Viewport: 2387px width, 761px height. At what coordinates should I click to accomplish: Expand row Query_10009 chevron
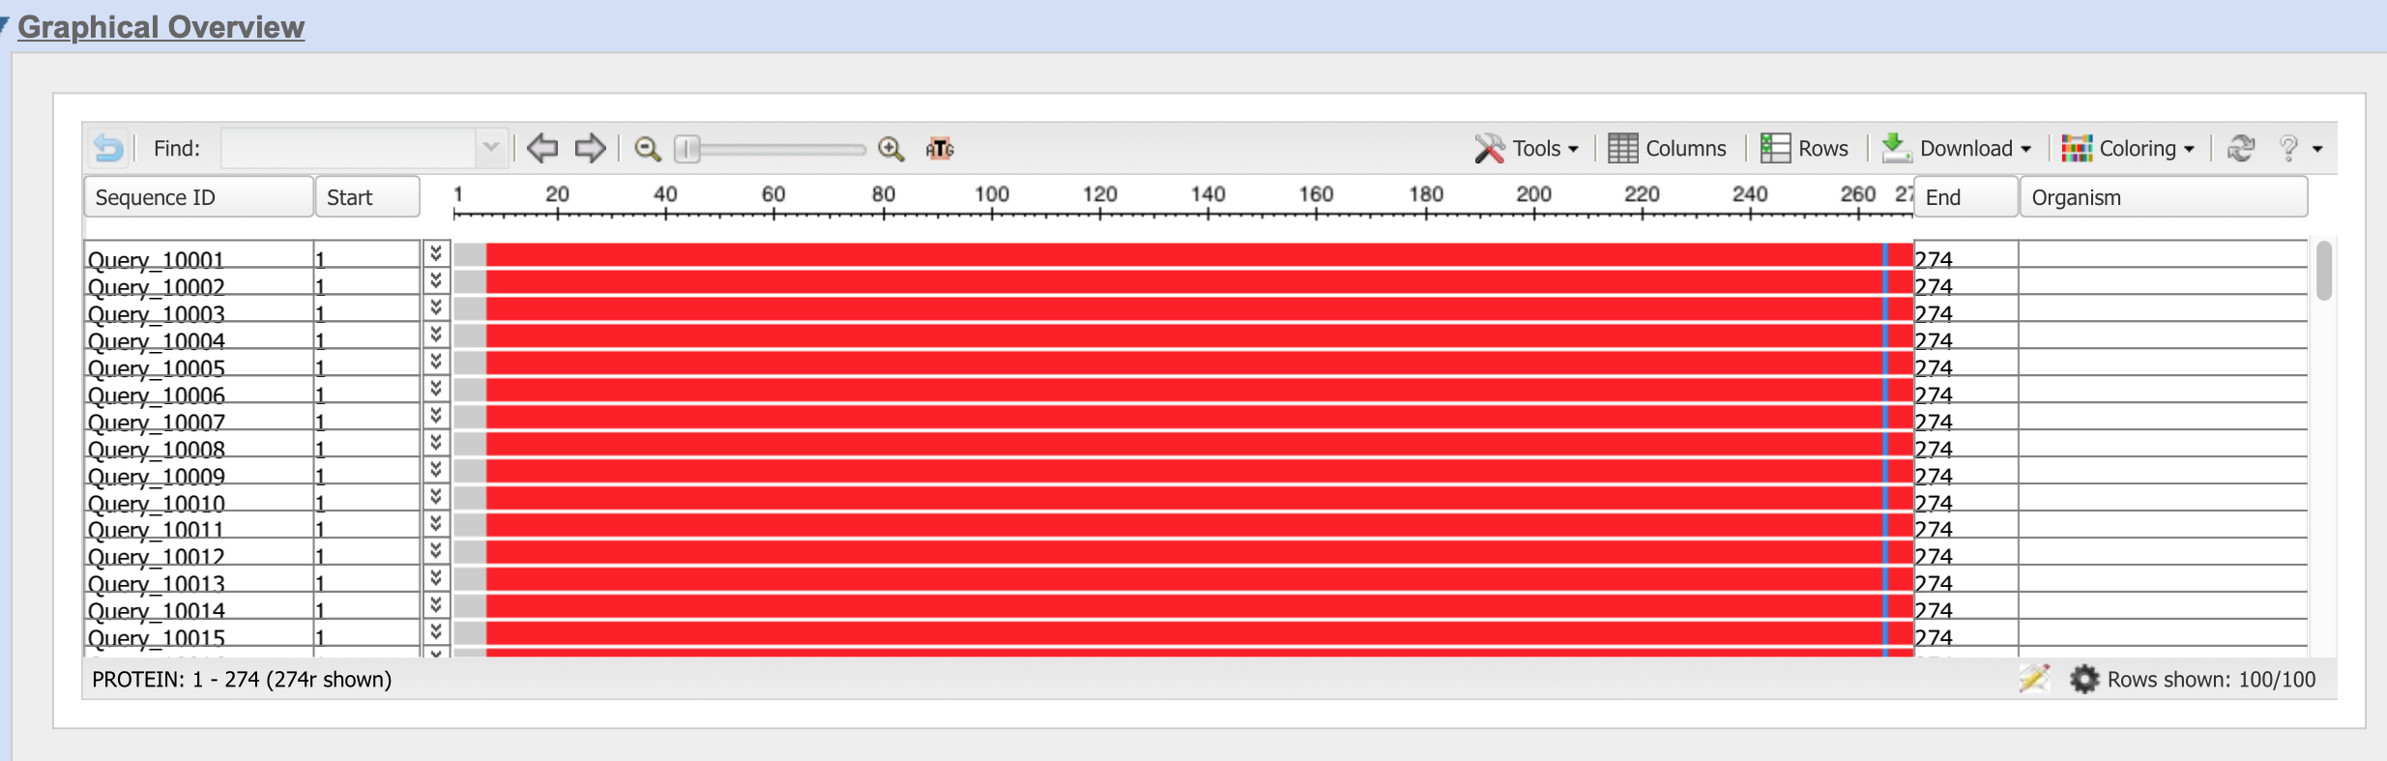coord(436,470)
